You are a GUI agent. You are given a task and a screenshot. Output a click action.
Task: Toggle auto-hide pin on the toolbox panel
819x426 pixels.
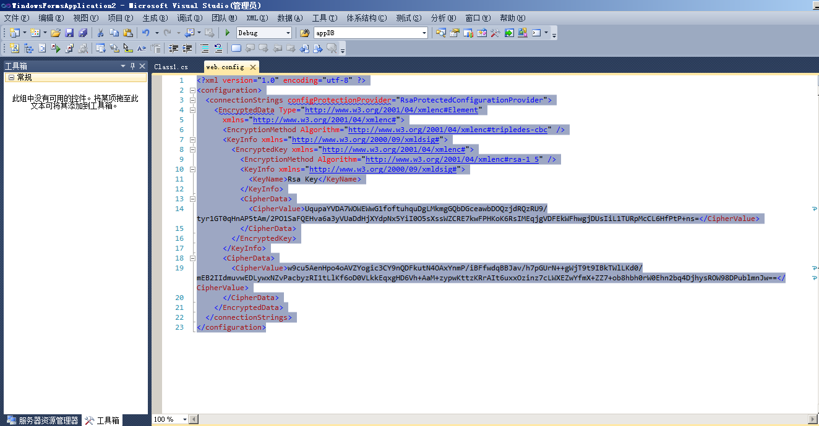coord(132,66)
